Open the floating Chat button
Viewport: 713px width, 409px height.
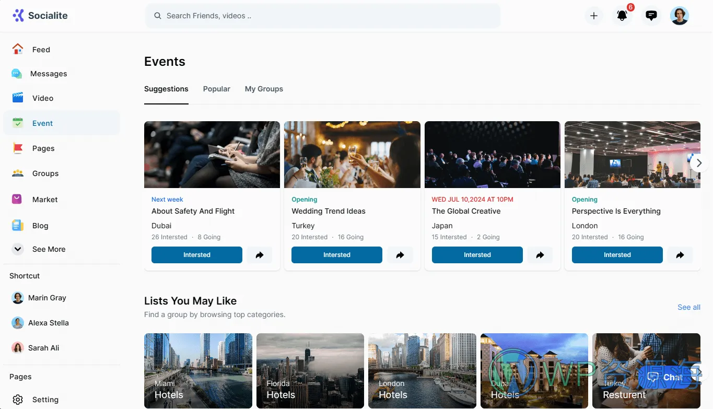664,377
